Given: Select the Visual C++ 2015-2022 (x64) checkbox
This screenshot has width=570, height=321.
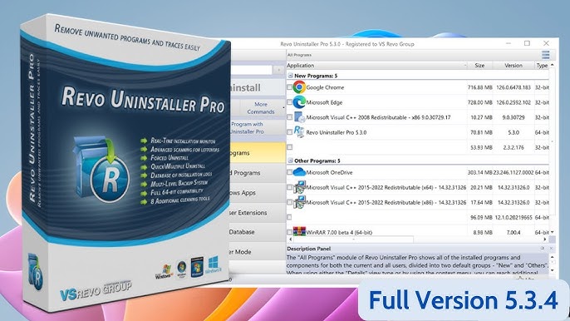Looking at the screenshot, I should coord(289,187).
